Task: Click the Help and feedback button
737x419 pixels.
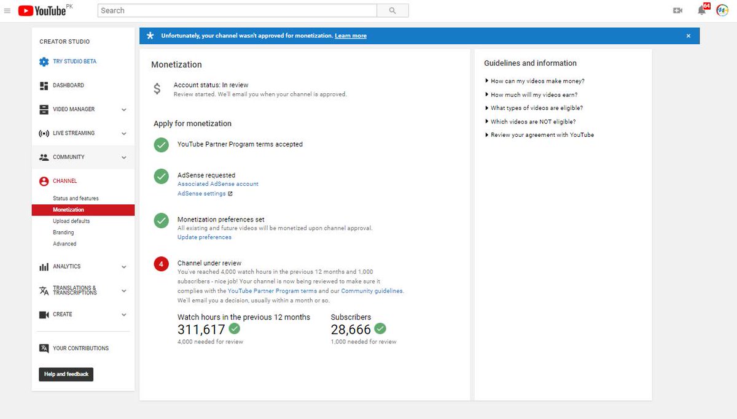Action: (66, 374)
